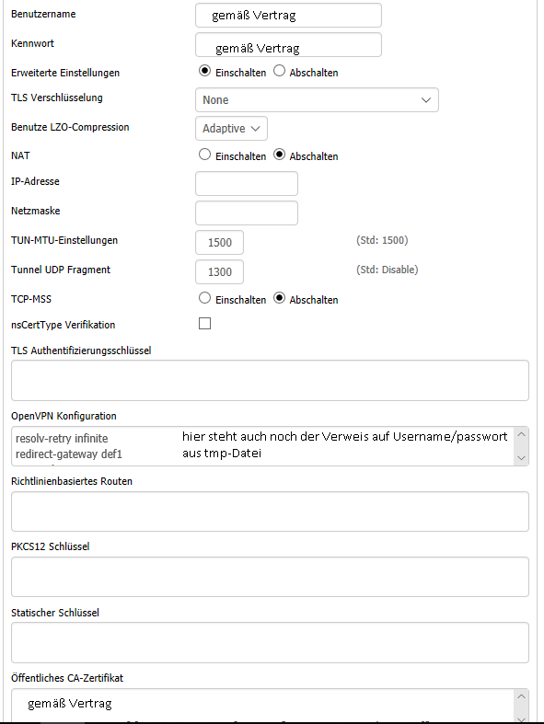544x724 pixels.
Task: Click the TUN-MTU-Einstellungen field showing 1500
Action: coord(220,243)
